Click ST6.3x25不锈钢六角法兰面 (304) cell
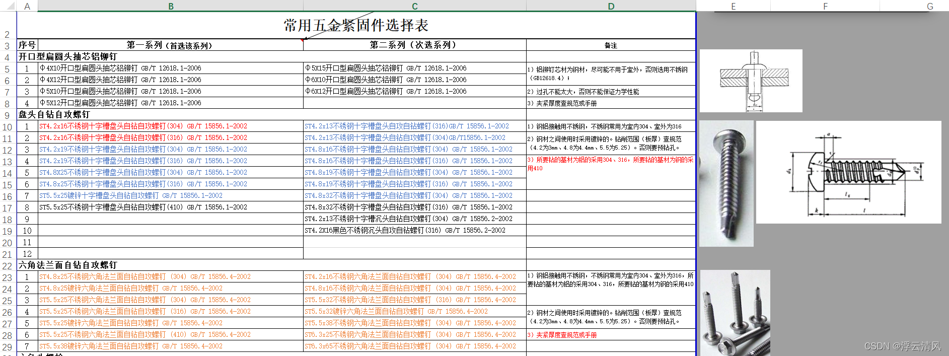Screen dimensions: 949x356 click(414, 334)
